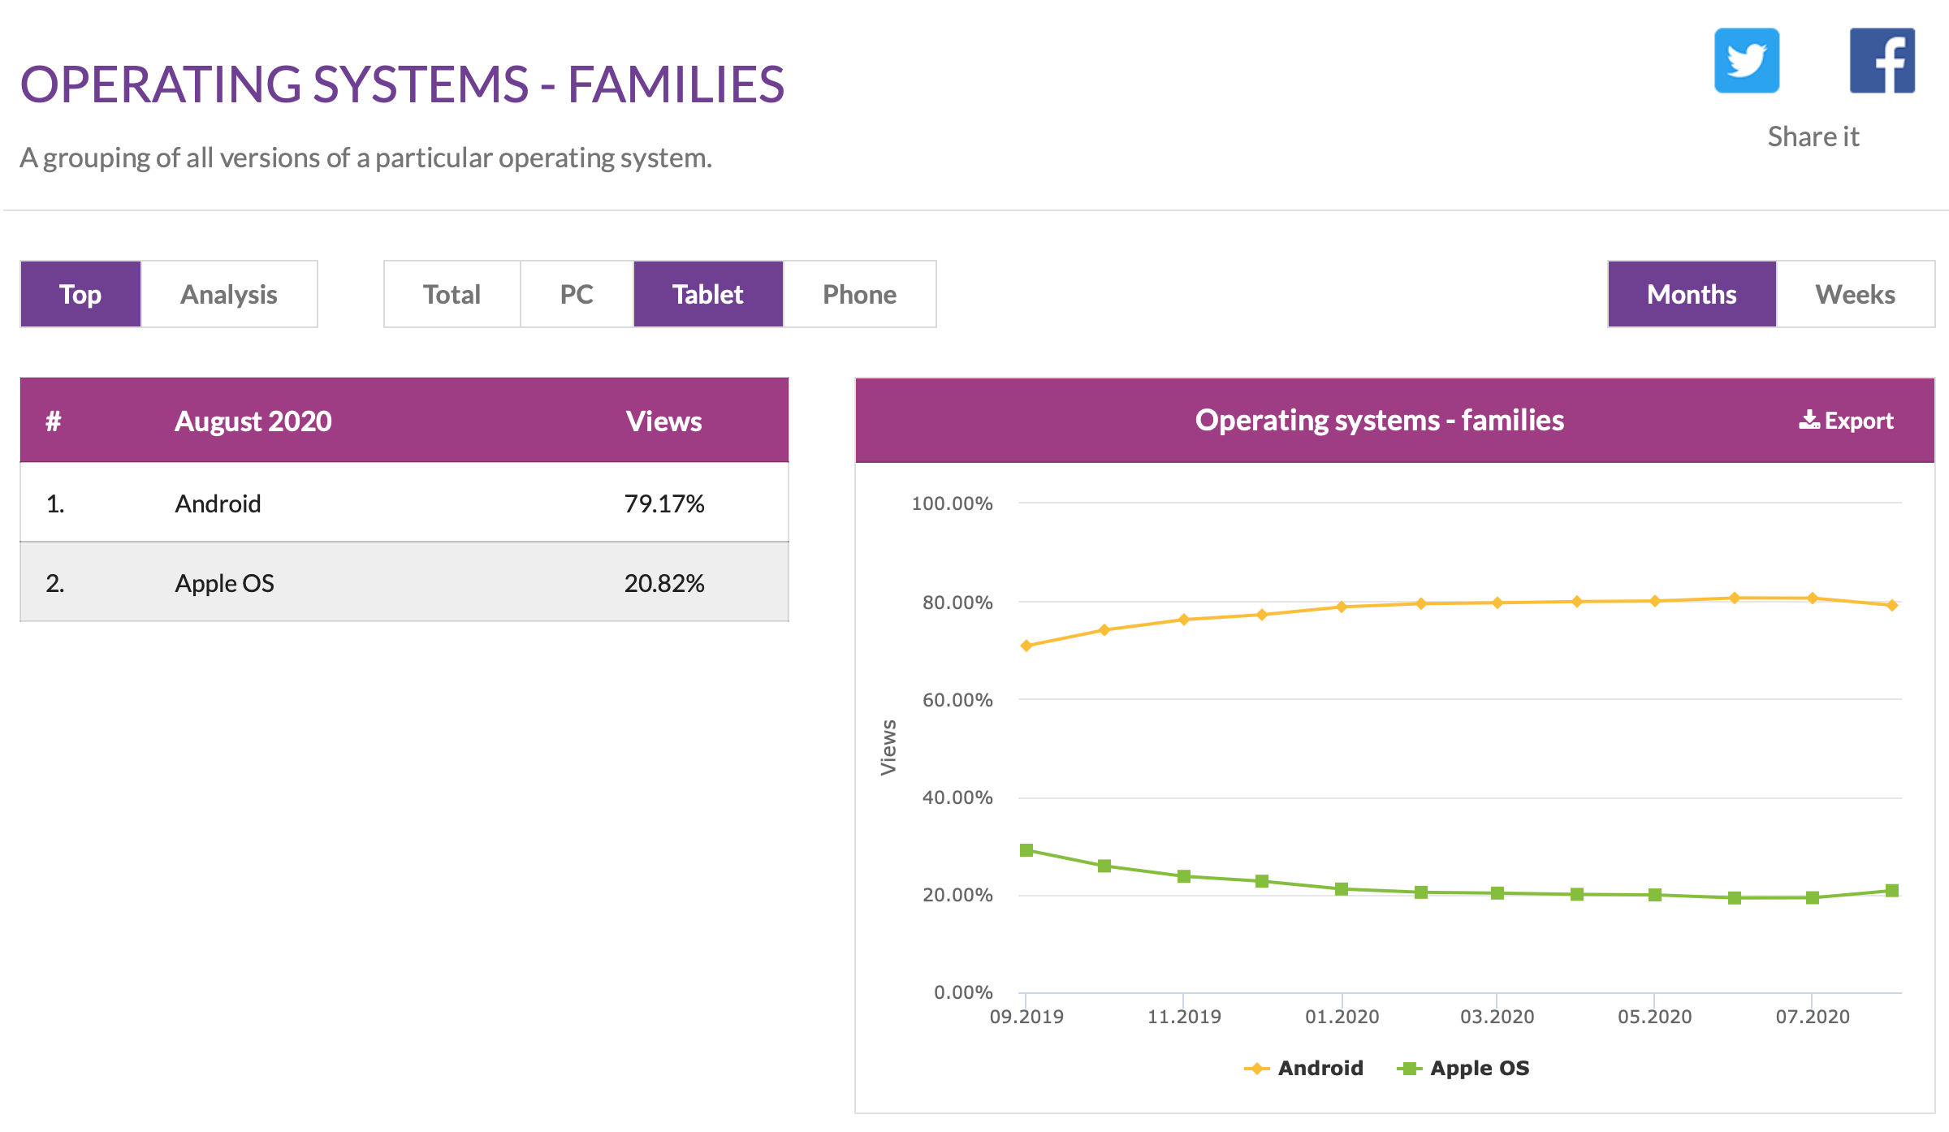Click Apple OS green marker at 09.2019
The width and height of the screenshot is (1949, 1132).
(1026, 850)
